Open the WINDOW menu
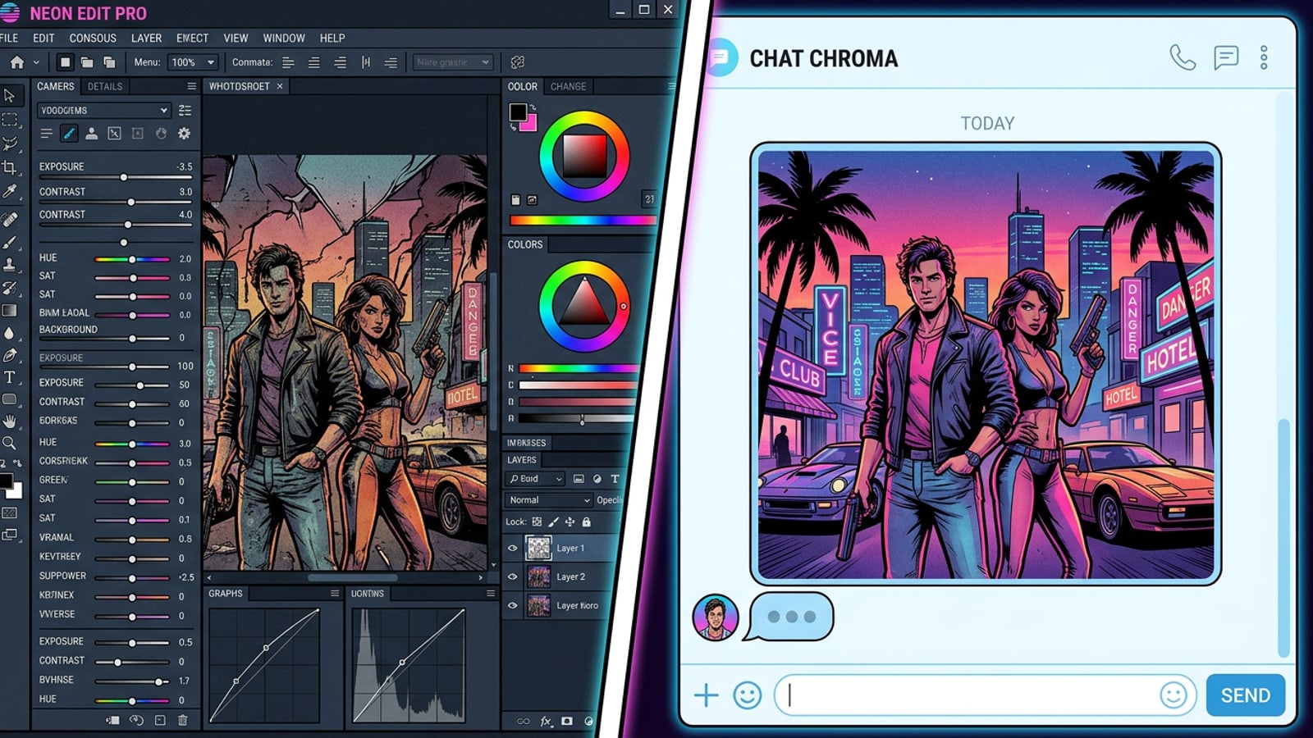1313x738 pixels. (284, 39)
